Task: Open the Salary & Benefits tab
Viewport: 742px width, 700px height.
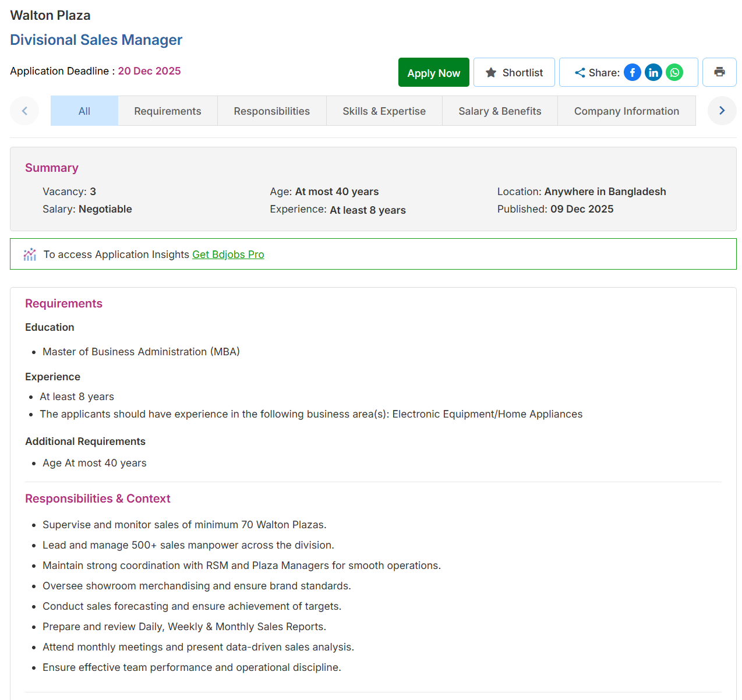Action: point(500,111)
